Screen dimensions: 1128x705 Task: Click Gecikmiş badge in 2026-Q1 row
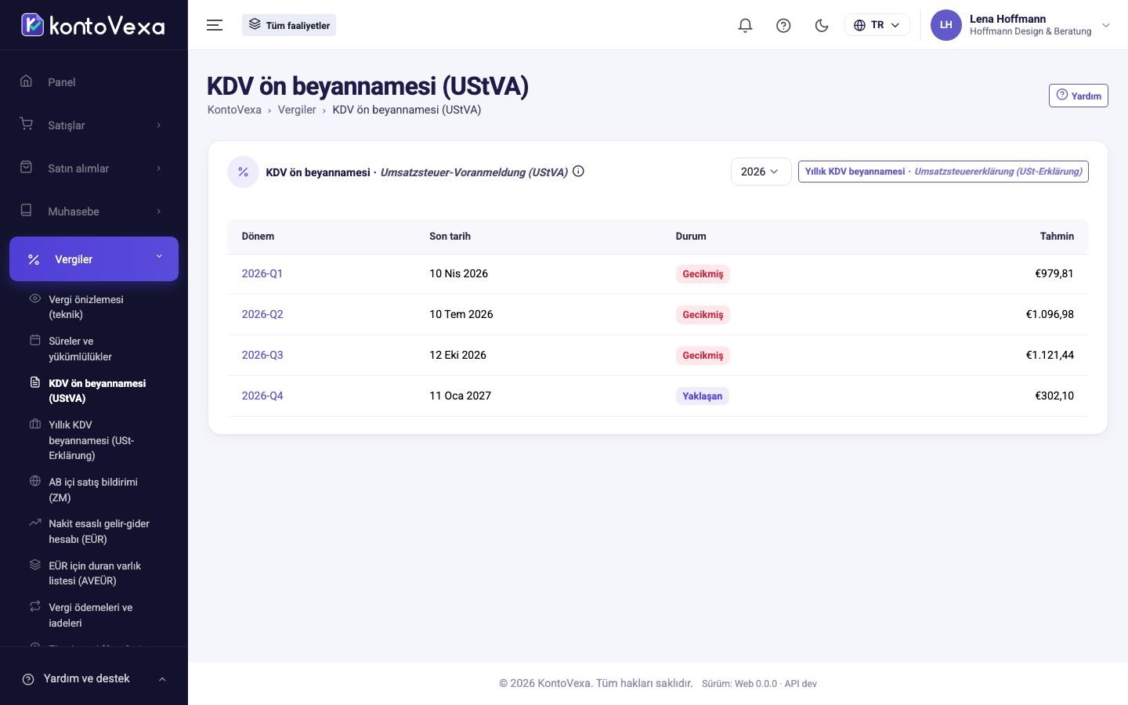(x=703, y=274)
